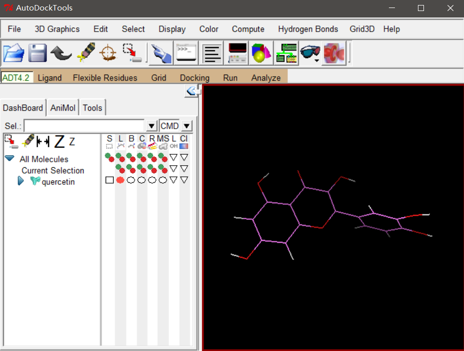Screen dimensions: 464x351
Task: Open the black screen camera panel icon
Action: (x=237, y=53)
